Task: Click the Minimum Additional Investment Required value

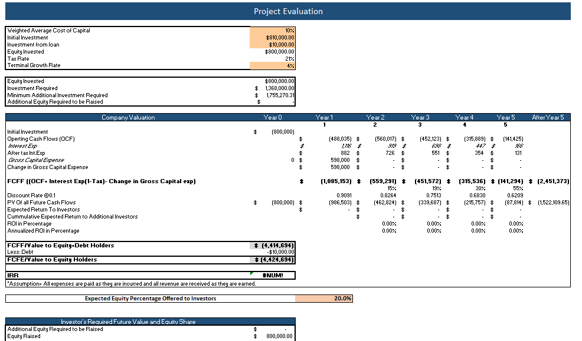Action: tap(274, 95)
